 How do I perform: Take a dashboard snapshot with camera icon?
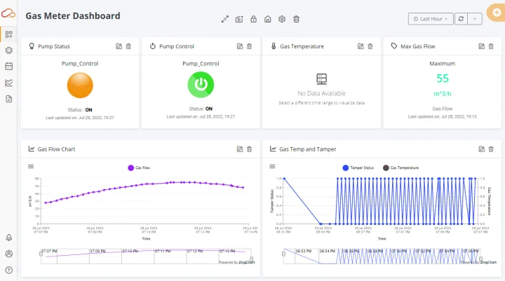[x=239, y=20]
